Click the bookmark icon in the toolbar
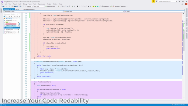 77,6
